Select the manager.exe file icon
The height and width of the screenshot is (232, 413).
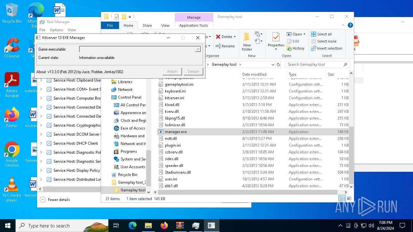(x=161, y=132)
